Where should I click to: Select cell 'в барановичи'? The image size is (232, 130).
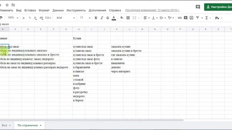pyautogui.click(x=82, y=68)
